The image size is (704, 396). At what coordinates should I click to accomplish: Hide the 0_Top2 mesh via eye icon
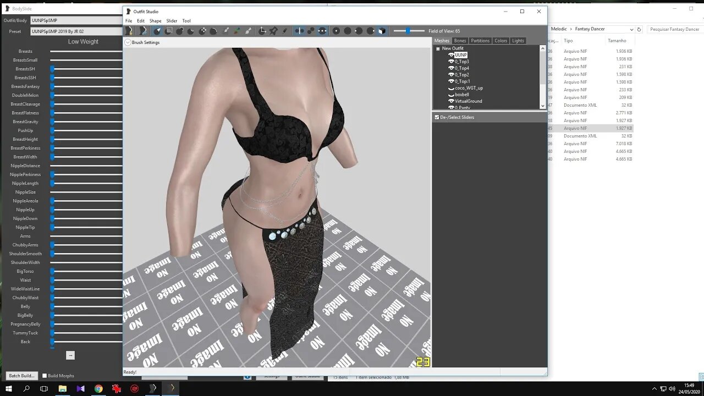451,75
